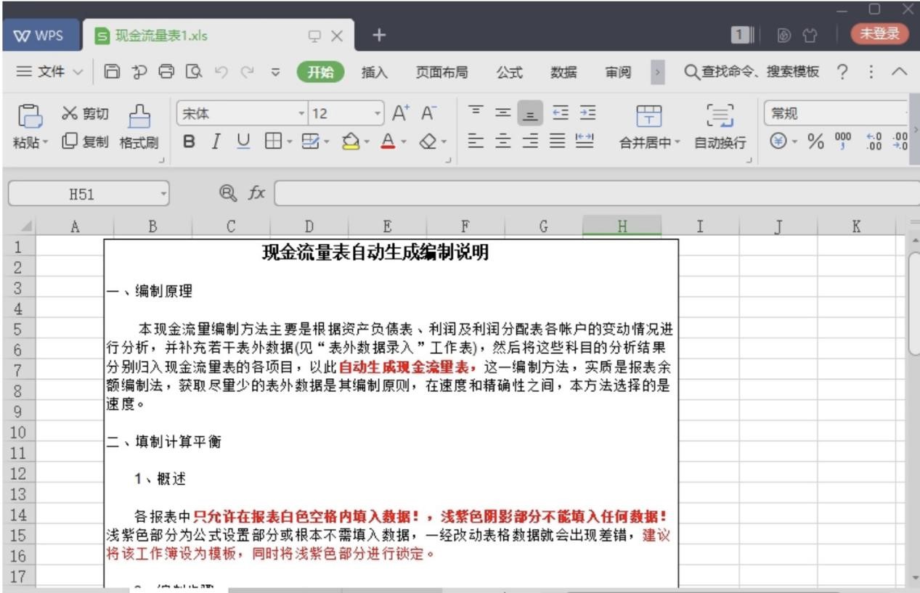This screenshot has height=593, width=920.
Task: Open a new document tab with plus
Action: click(380, 35)
